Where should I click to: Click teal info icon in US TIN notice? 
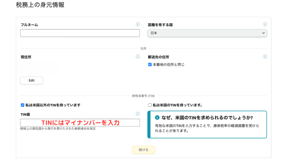pyautogui.click(x=157, y=118)
